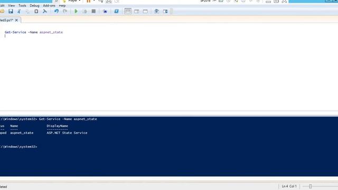Stop the running operation
Screen dimensions: 338x190
[x=93, y=11]
